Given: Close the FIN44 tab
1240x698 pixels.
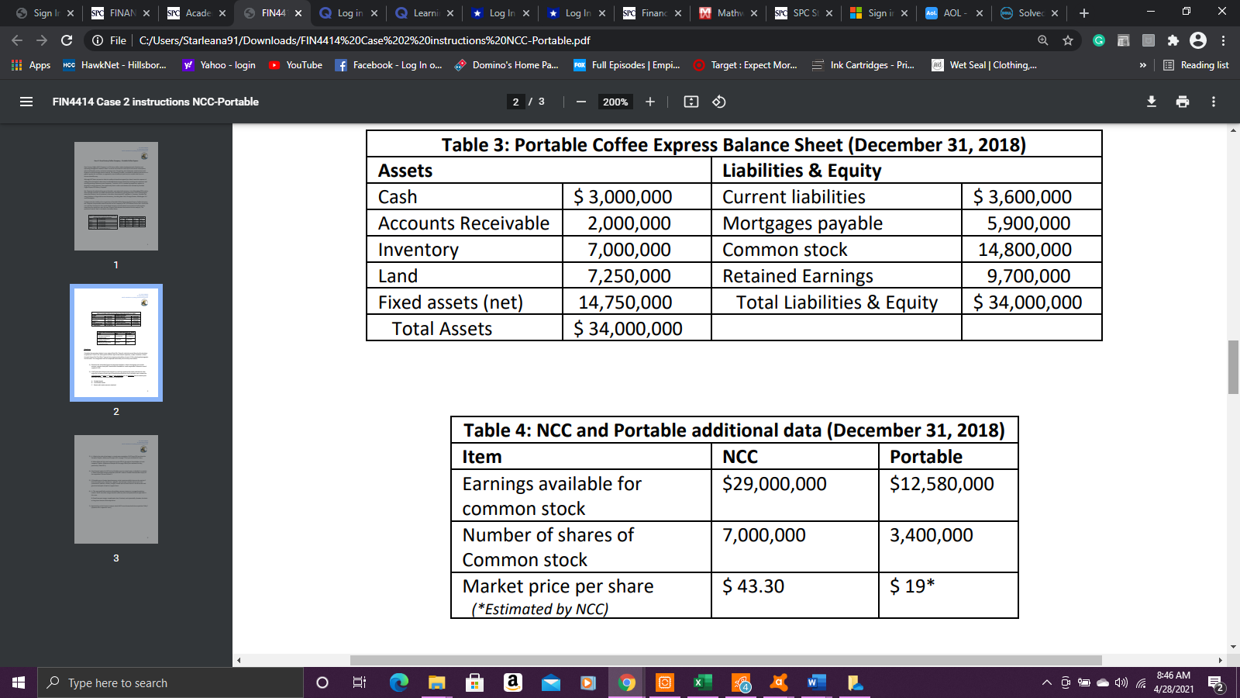Looking at the screenshot, I should coord(298,13).
